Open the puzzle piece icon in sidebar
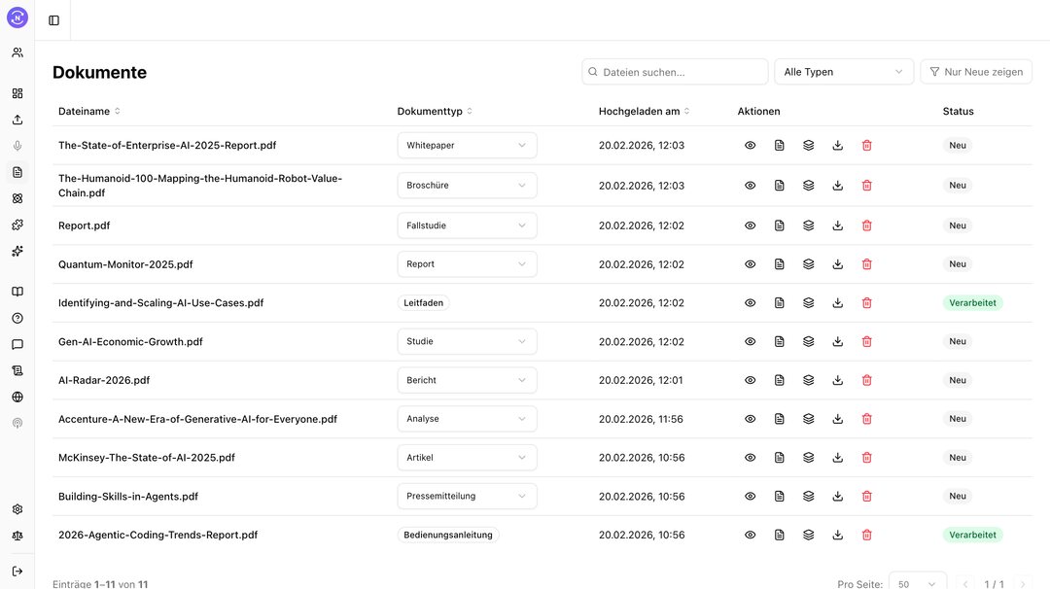This screenshot has height=589, width=1050. pos(17,225)
